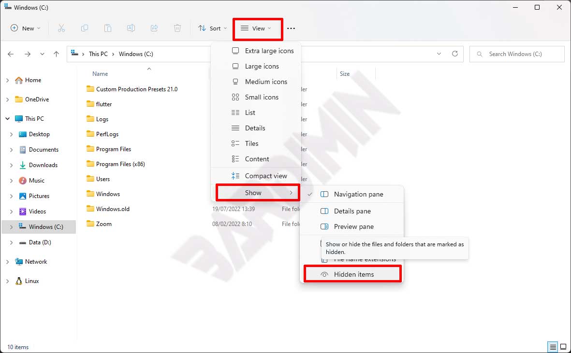Screen dimensions: 571x353
Task: Open the Sort dropdown
Action: 212,28
